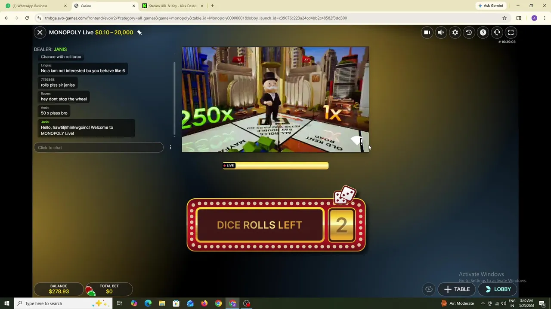Open the Windows Start menu
Viewport: 551px width, 309px height.
(7, 303)
